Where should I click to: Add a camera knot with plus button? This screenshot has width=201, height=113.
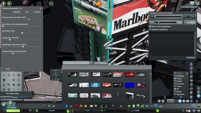point(152,17)
